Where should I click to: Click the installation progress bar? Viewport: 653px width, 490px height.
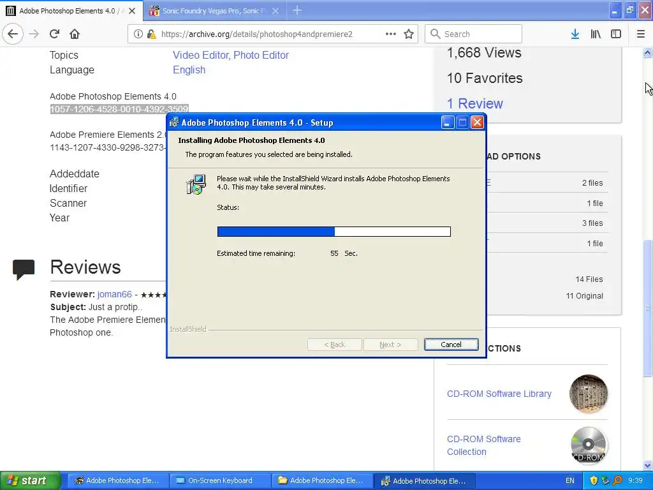[x=334, y=232]
